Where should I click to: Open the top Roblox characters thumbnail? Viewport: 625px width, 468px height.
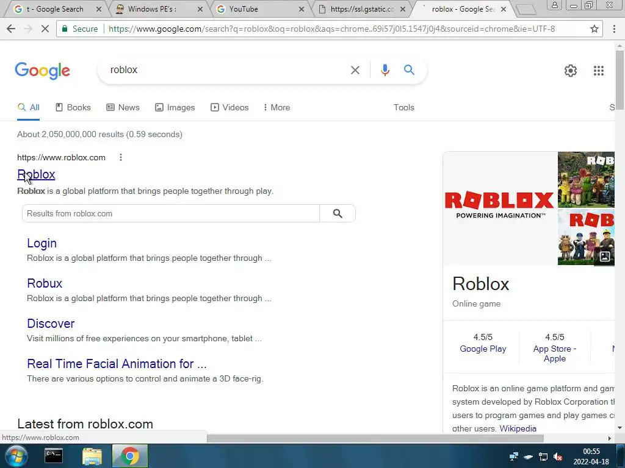(586, 180)
